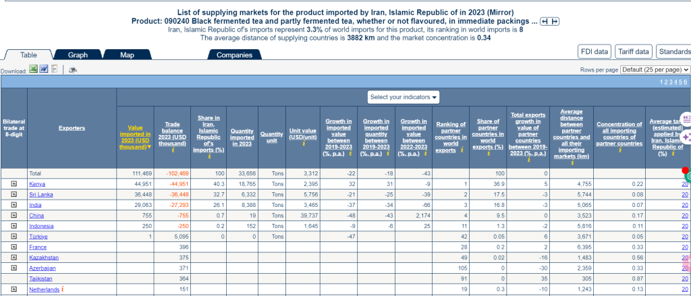Go to results page 5
691x296 pixels.
click(680, 82)
